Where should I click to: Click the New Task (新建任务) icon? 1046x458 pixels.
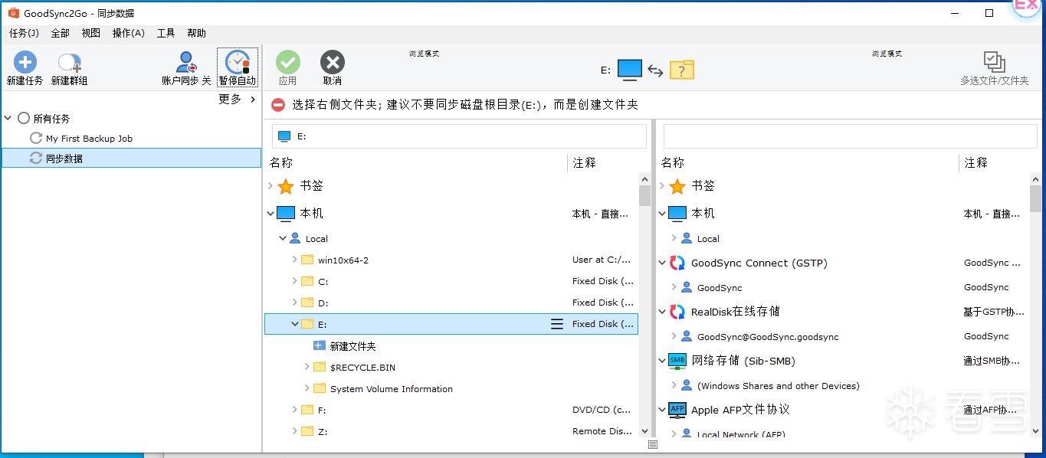25,64
